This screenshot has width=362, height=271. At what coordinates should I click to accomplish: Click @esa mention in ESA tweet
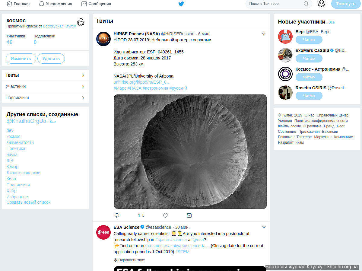click(x=198, y=240)
